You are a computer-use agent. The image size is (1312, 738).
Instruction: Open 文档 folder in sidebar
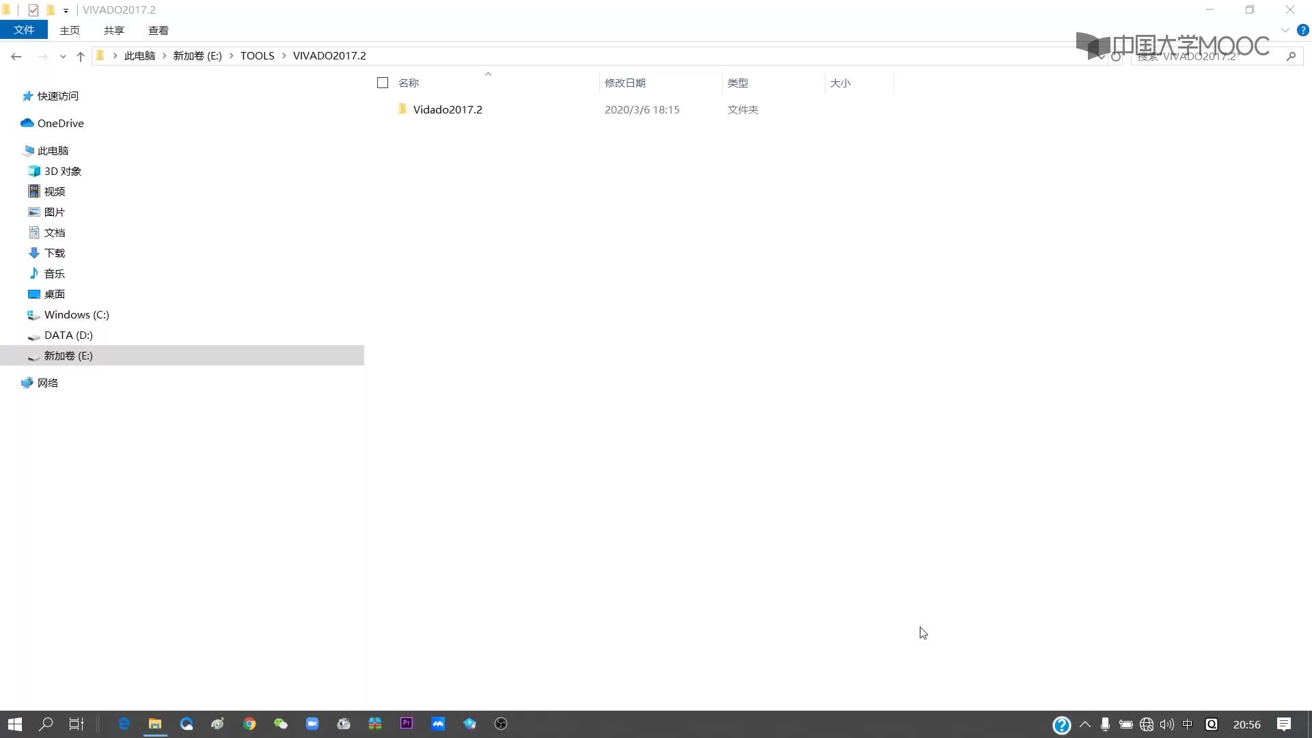click(54, 232)
